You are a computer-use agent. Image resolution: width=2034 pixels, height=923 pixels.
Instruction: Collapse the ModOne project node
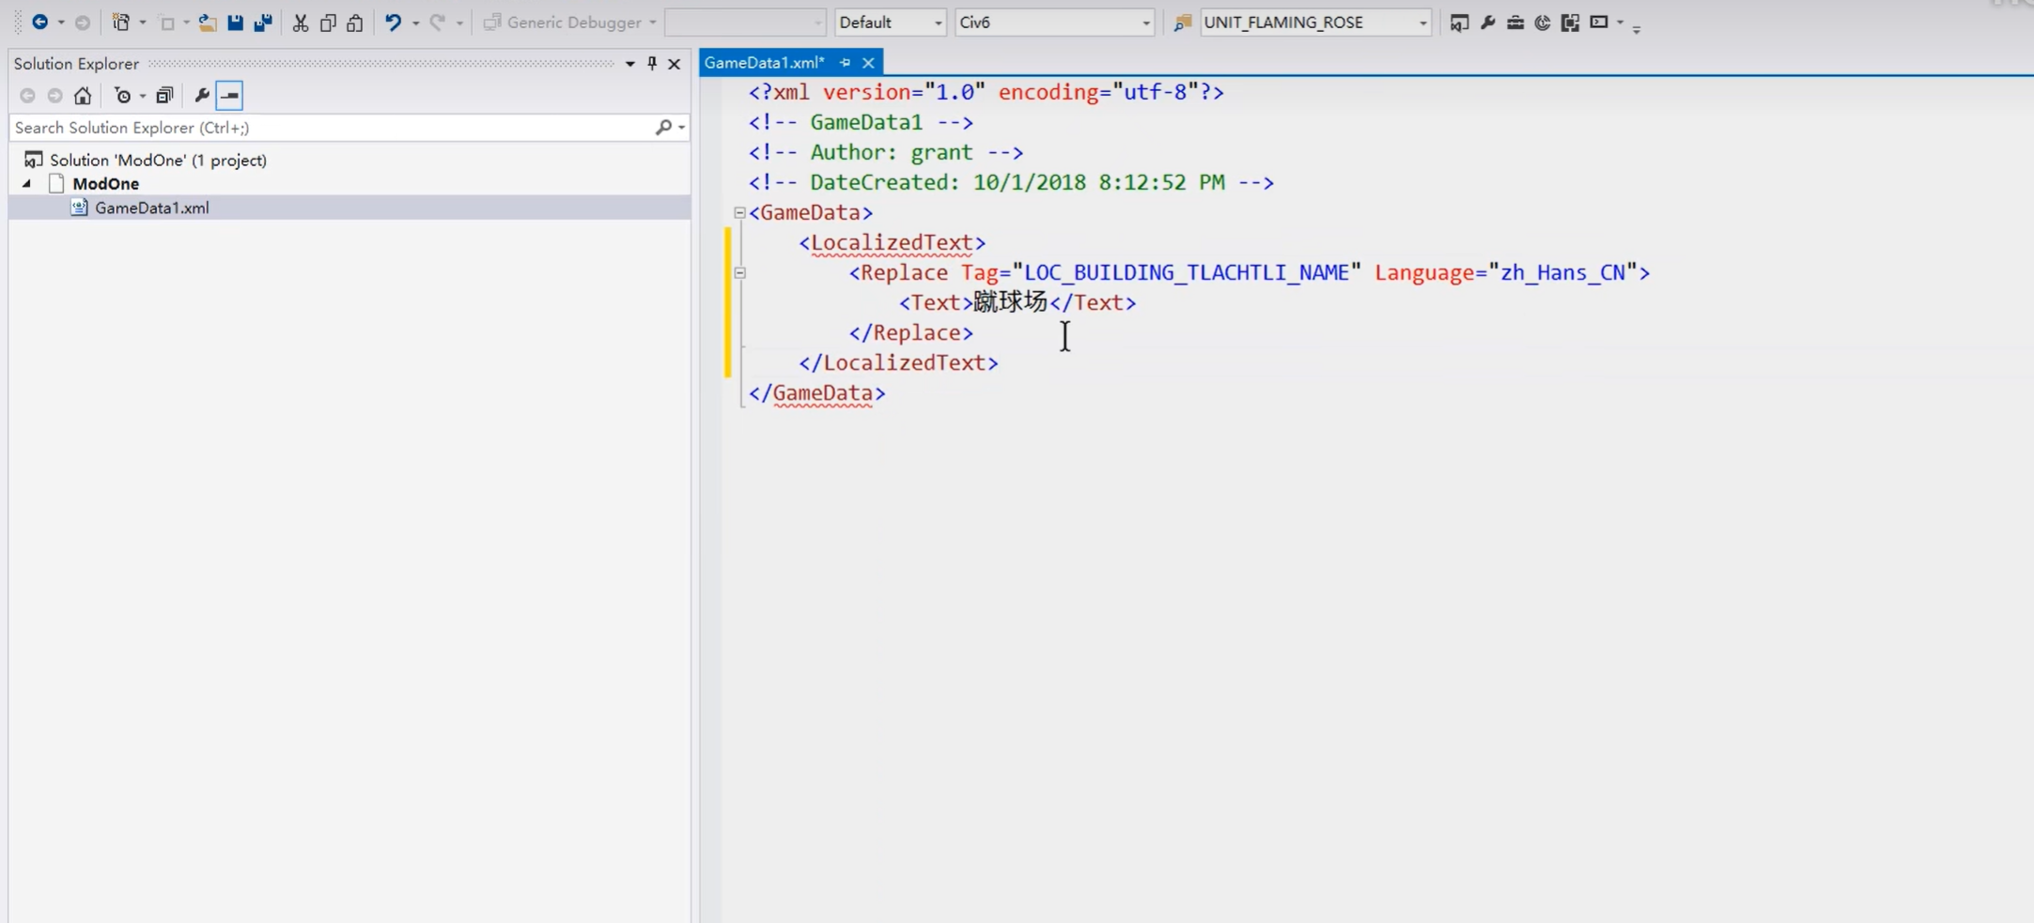point(27,183)
